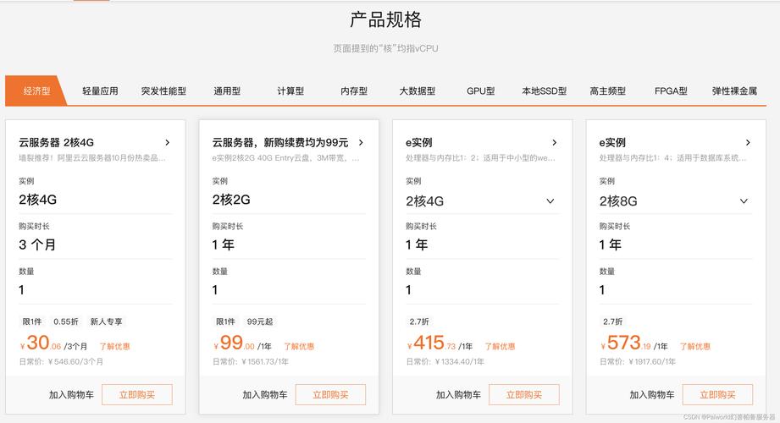Open 了解优惠 link beside ¥573.19 price

click(x=695, y=347)
